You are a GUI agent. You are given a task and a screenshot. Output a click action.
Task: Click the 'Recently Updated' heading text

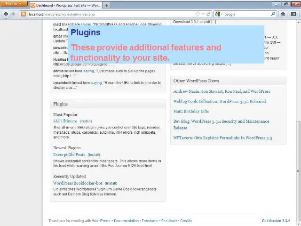pos(70,176)
